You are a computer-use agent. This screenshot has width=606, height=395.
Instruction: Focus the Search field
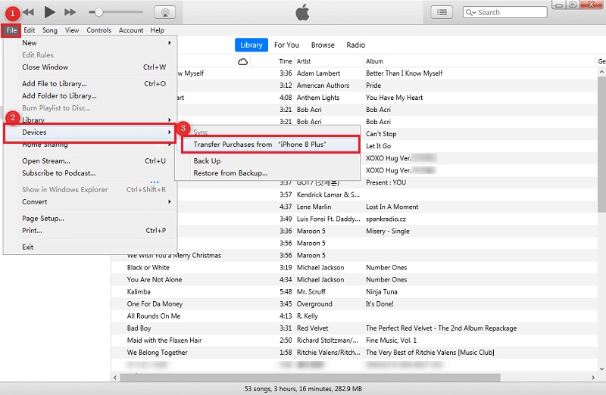tap(504, 12)
